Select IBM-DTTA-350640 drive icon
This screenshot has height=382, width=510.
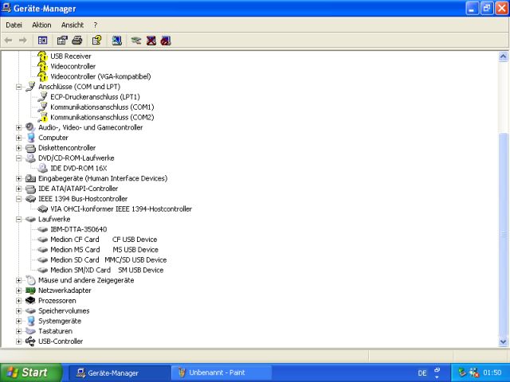click(x=42, y=229)
